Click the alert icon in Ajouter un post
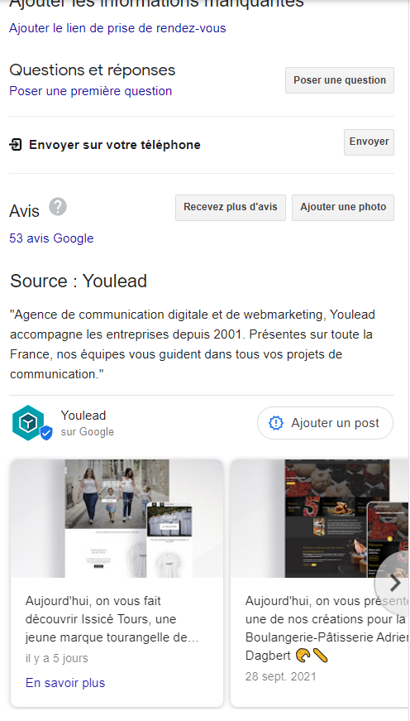 276,423
